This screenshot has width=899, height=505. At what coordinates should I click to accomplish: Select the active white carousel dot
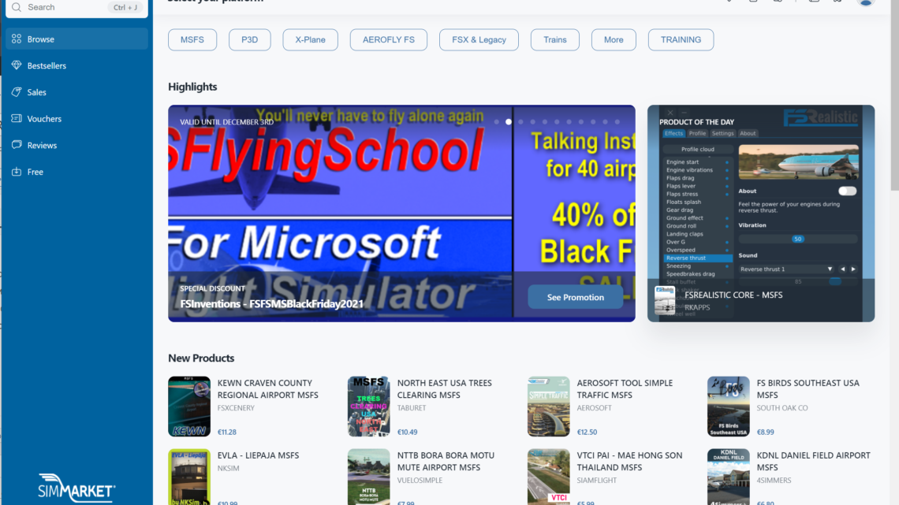[509, 122]
